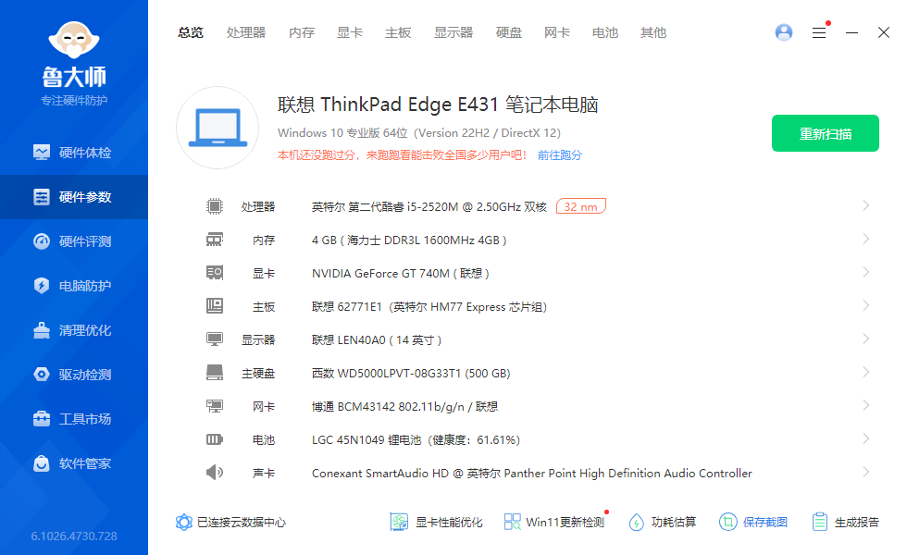Click the 网卡 network adapter icon
This screenshot has height=555, width=907.
pyautogui.click(x=215, y=406)
